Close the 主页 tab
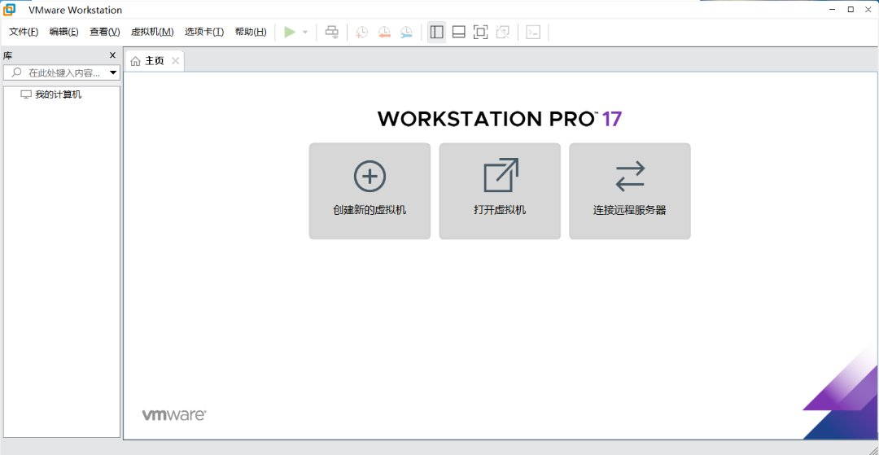879x455 pixels. click(175, 61)
